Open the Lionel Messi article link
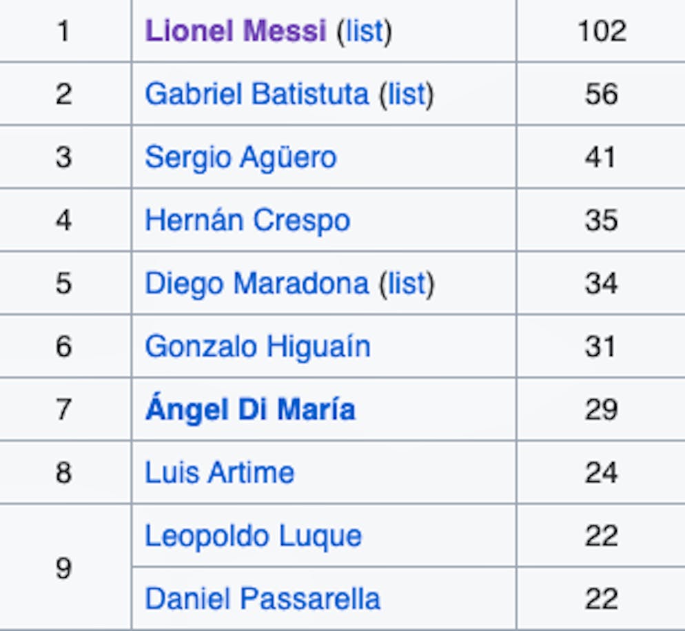The width and height of the screenshot is (685, 631). [235, 31]
